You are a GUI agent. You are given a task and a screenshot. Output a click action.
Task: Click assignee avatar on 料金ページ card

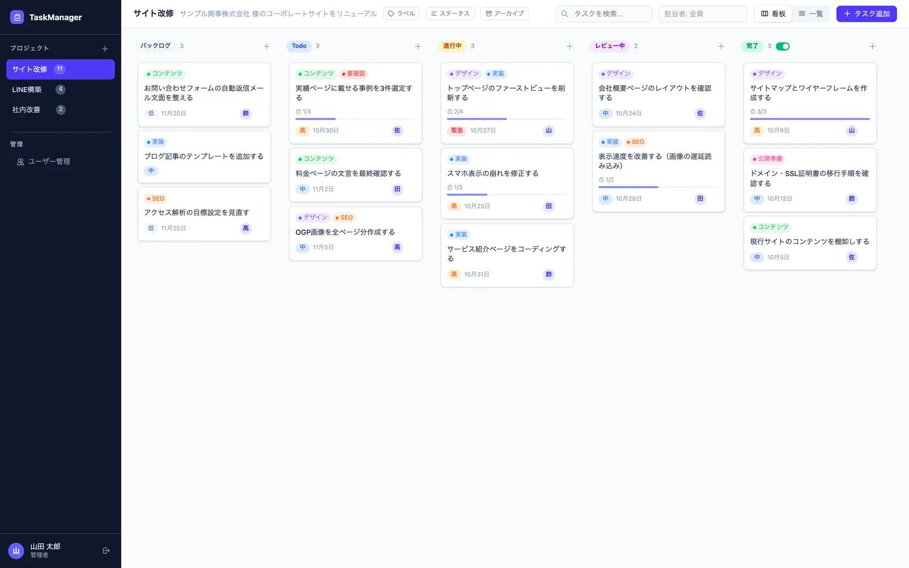(x=397, y=189)
